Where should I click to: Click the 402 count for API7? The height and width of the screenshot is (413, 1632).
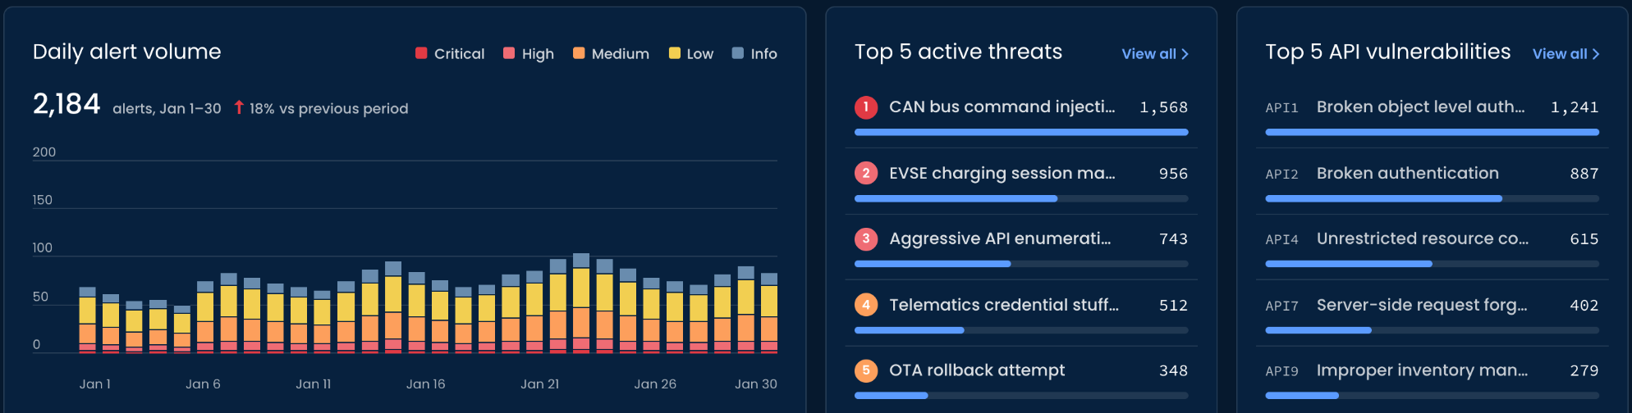pos(1584,306)
